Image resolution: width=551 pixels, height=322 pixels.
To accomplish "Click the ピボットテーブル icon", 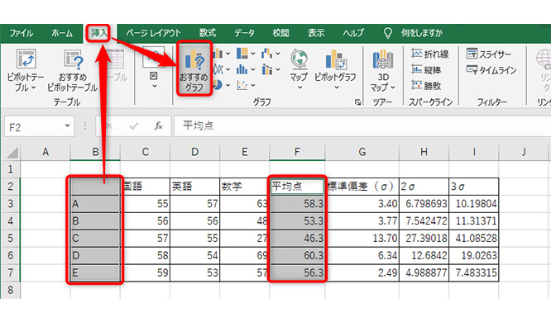I will [26, 59].
